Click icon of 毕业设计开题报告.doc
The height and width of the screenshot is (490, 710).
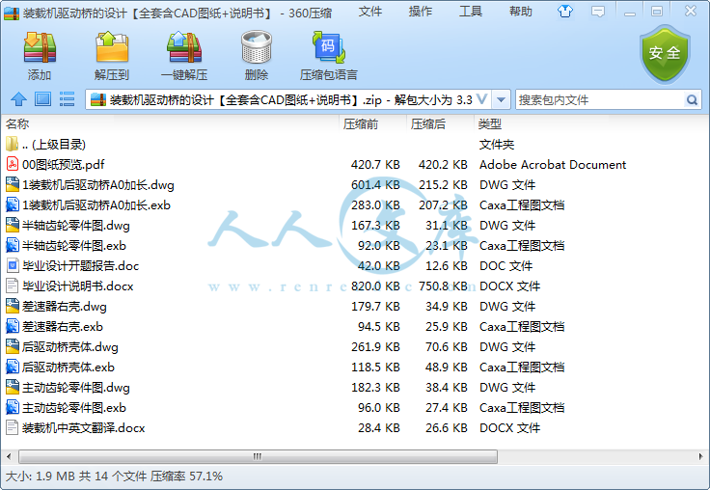click(13, 266)
